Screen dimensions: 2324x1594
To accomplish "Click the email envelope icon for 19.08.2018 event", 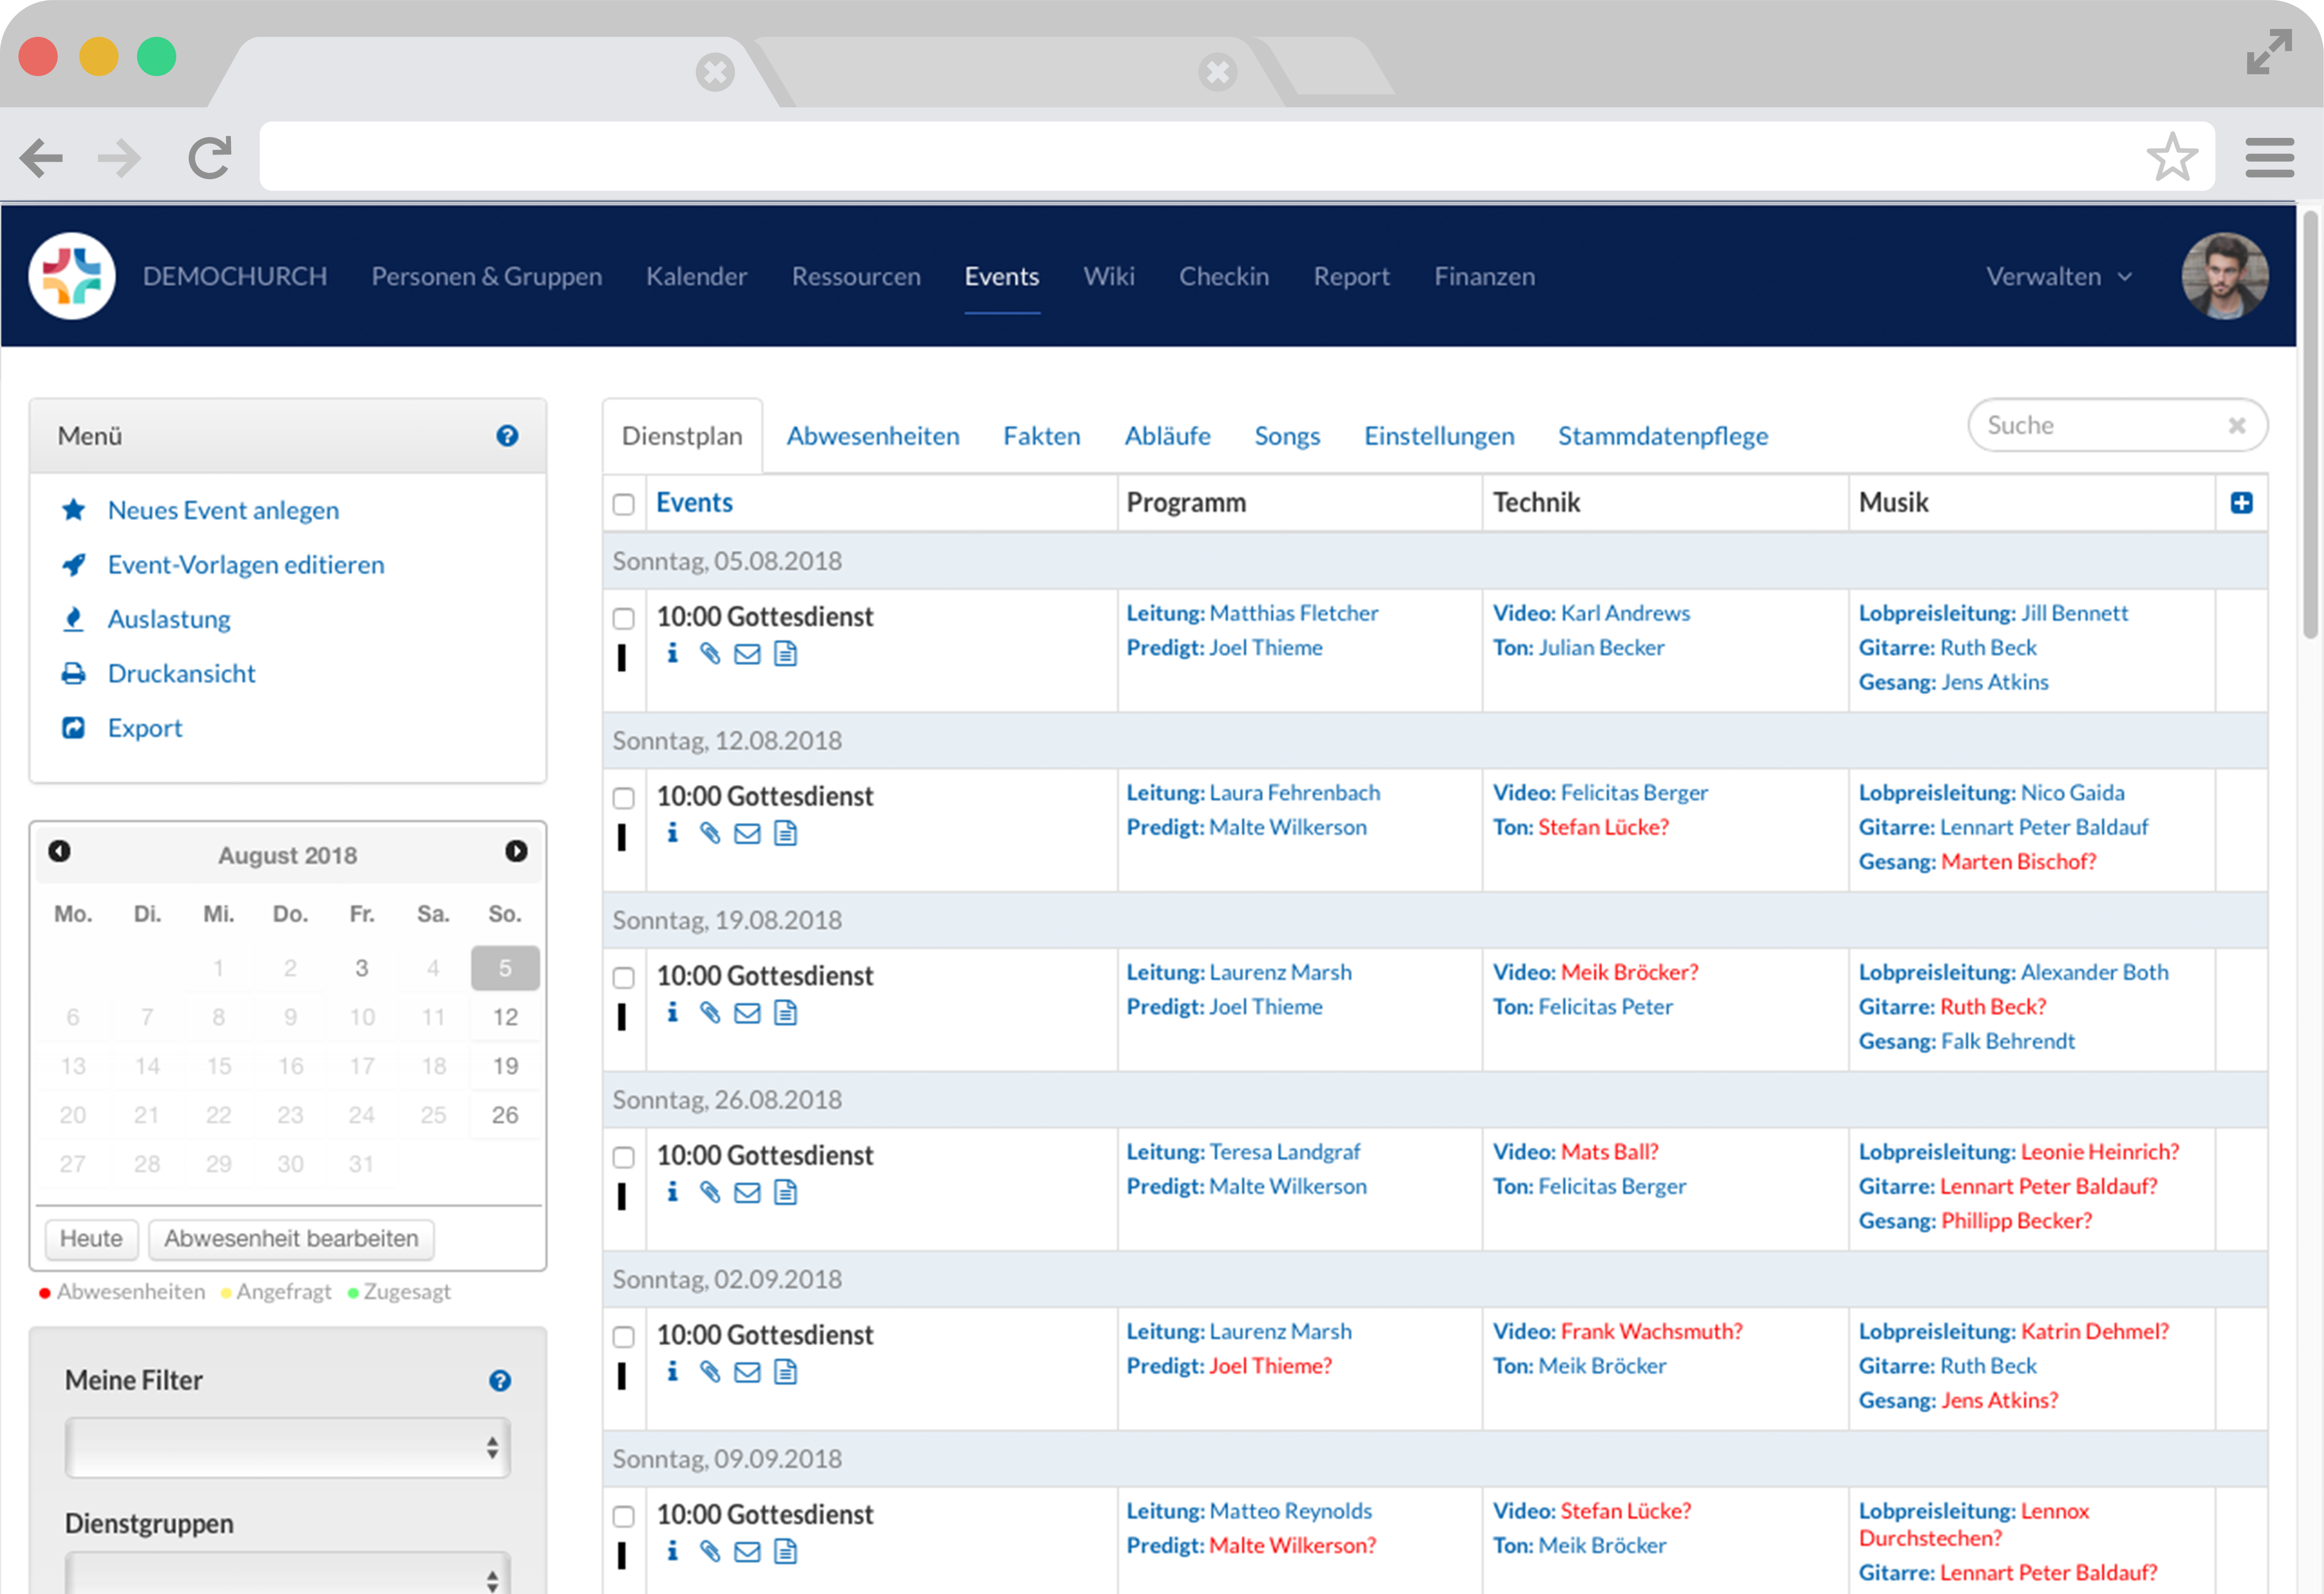I will pyautogui.click(x=747, y=1013).
